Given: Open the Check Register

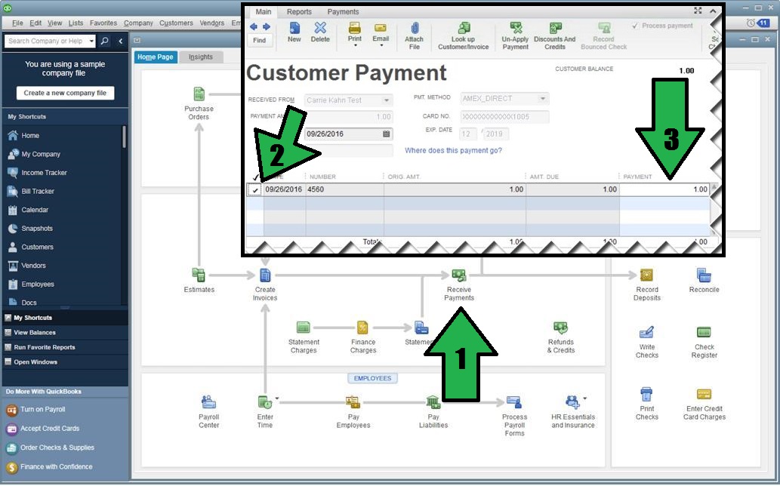Looking at the screenshot, I should (704, 332).
